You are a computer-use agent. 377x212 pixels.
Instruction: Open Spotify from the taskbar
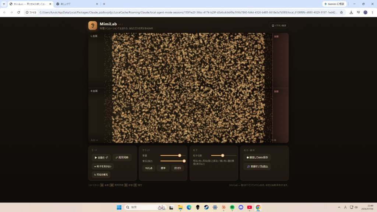coord(232,207)
